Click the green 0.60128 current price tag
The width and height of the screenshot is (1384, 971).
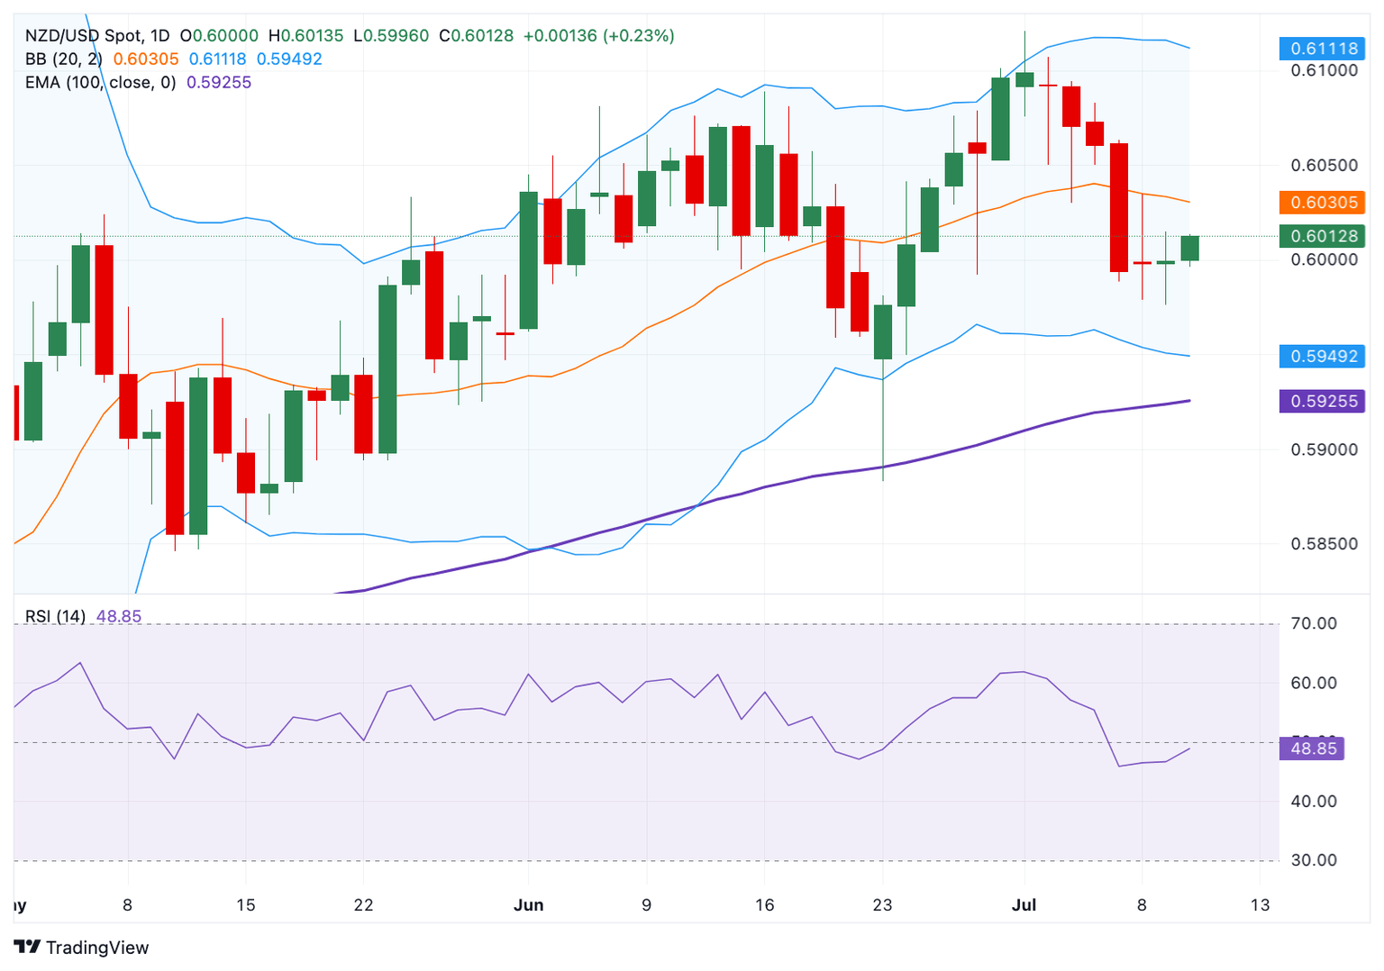point(1323,236)
